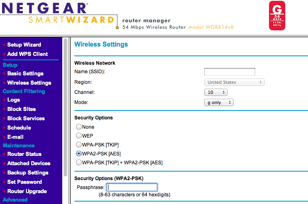
Task: Click the '8-63 characters or 64 hexdigits' hint
Action: pos(134,195)
